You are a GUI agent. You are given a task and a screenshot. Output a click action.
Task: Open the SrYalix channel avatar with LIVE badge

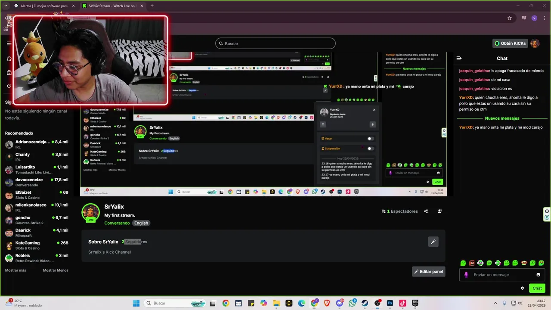[x=90, y=213]
